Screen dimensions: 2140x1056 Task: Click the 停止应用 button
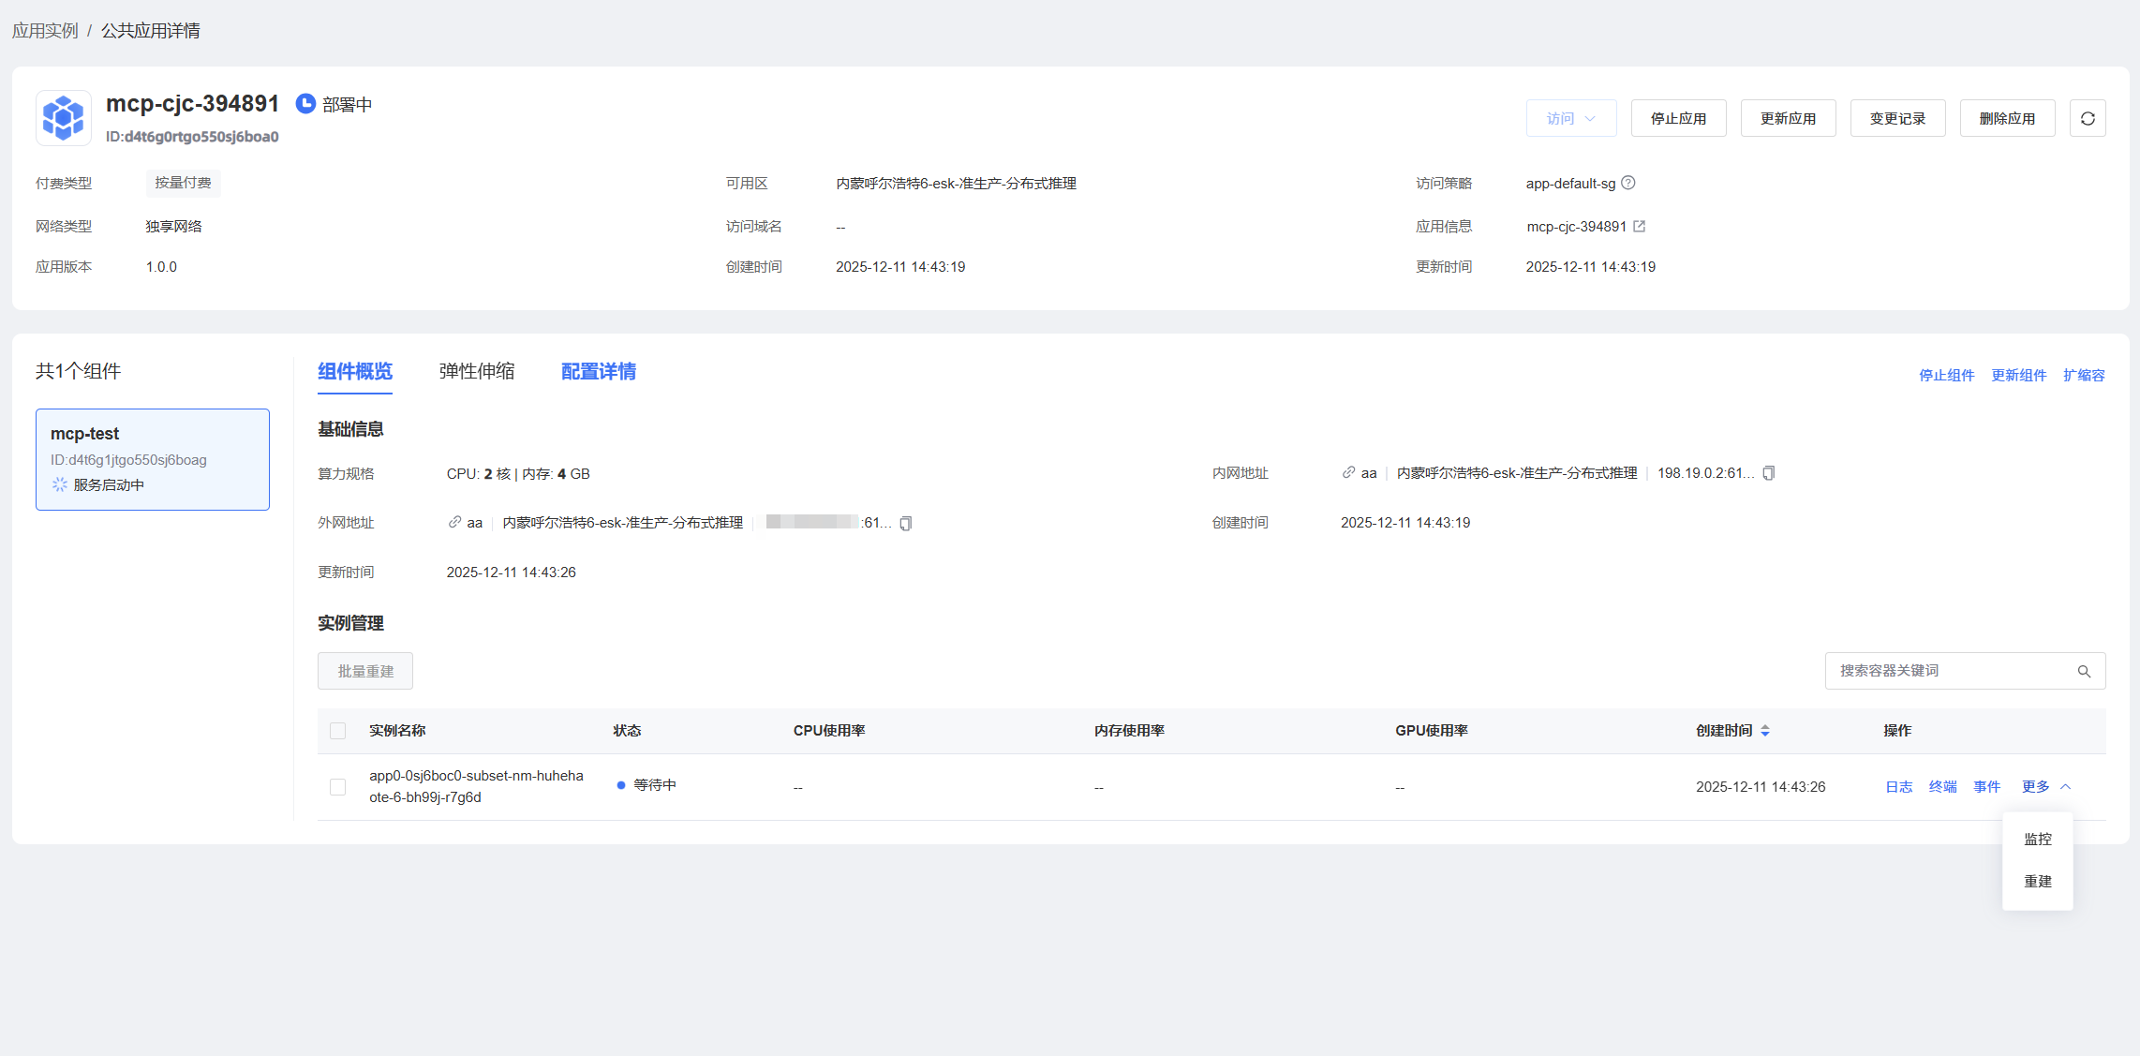(1677, 119)
